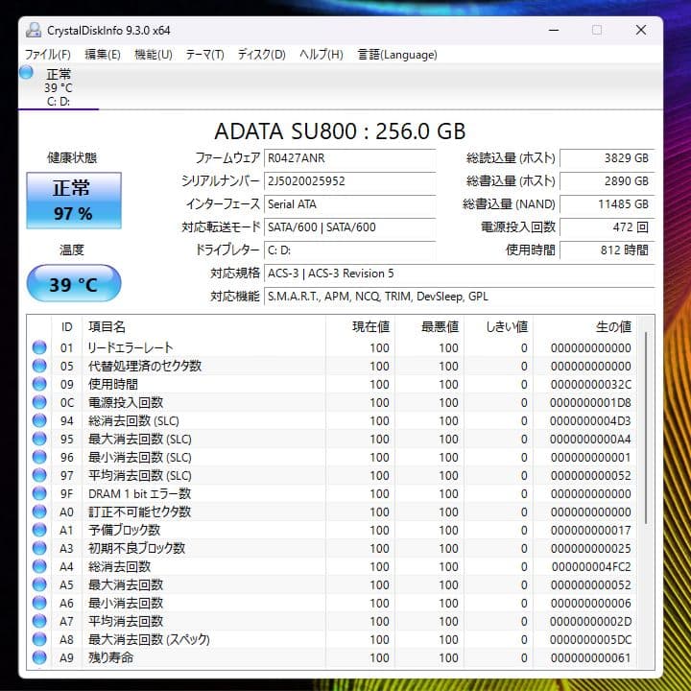Screen dimensions: 691x691
Task: Click status orb for A3 初期不良ブロック数 row
Action: coord(39,548)
